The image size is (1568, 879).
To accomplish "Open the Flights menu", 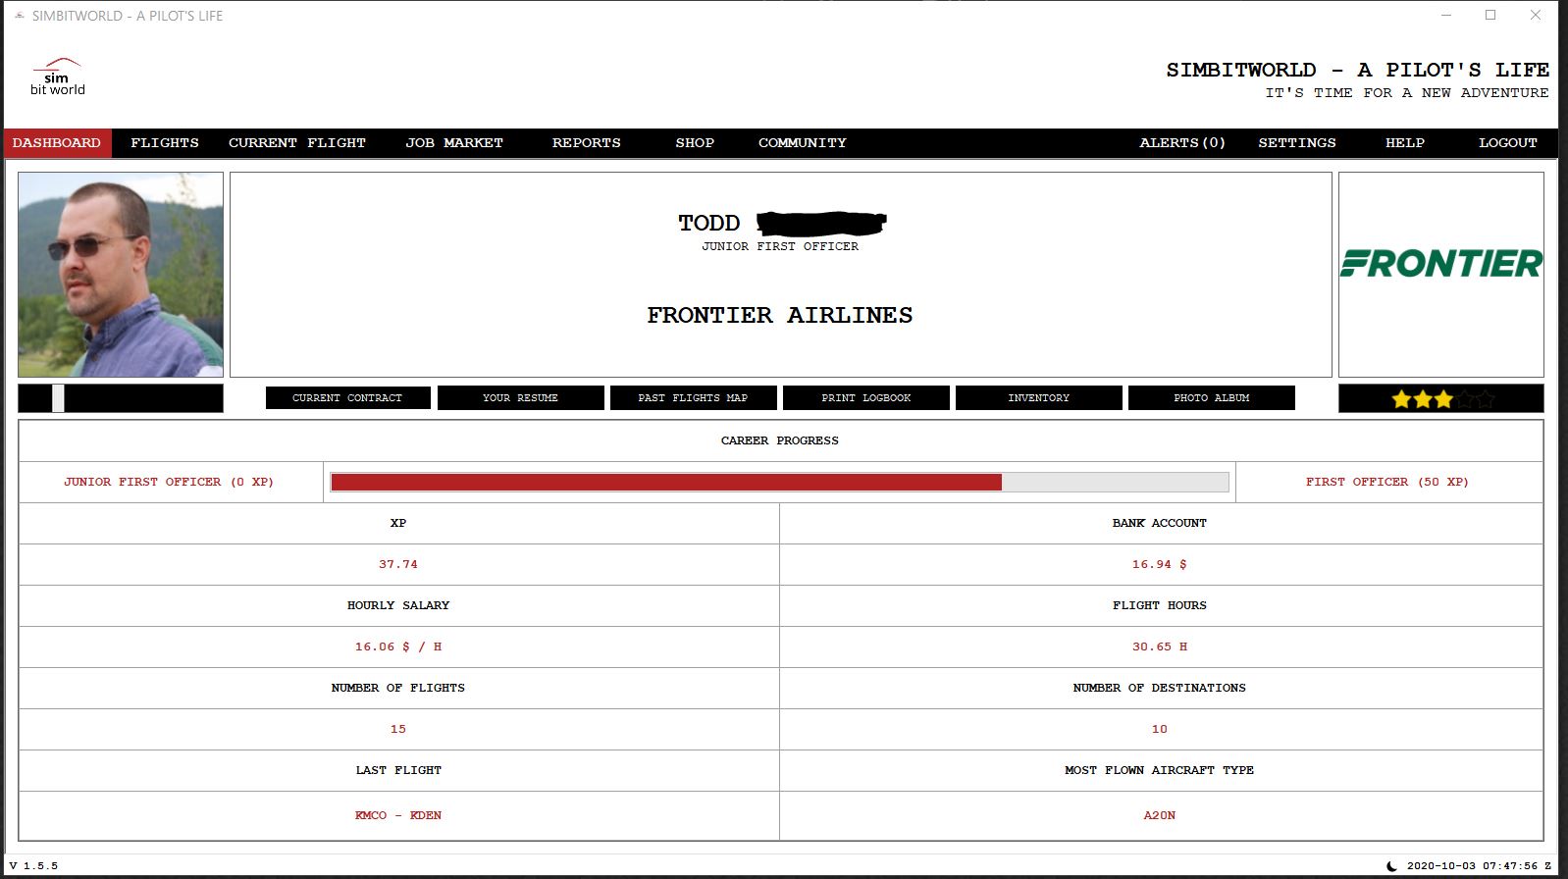I will click(165, 143).
